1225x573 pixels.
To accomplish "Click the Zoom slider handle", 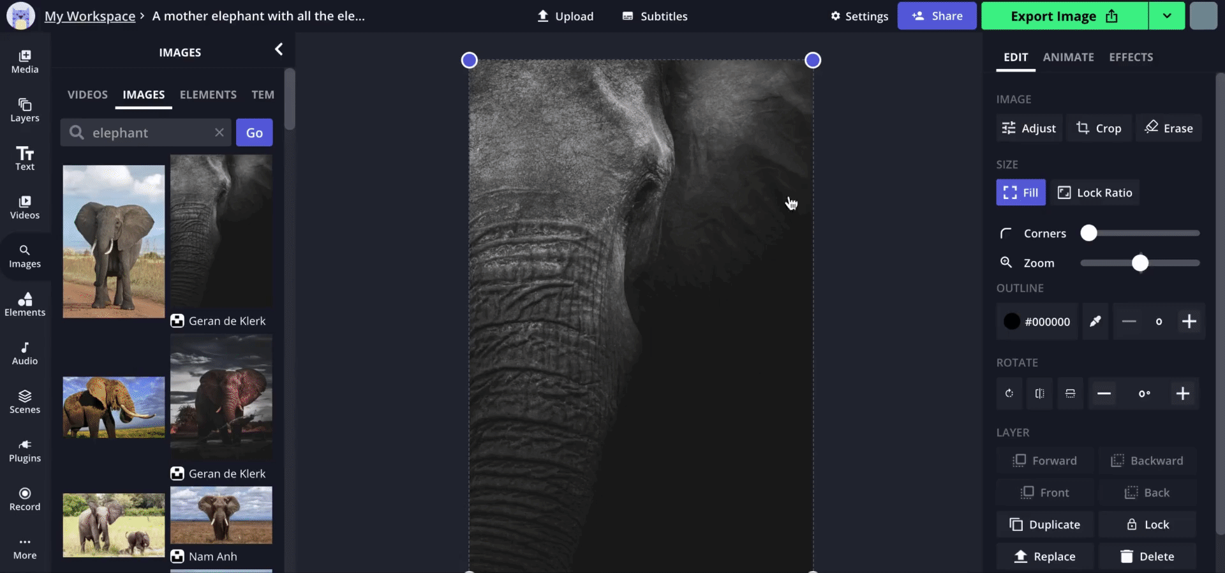I will [1140, 263].
